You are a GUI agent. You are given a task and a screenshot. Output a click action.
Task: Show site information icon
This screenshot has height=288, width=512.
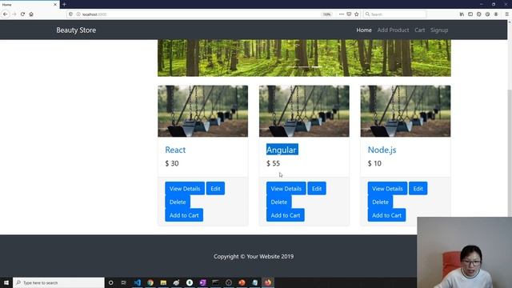(78, 14)
